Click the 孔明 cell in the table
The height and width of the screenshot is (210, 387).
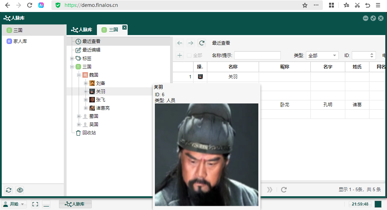click(x=328, y=105)
